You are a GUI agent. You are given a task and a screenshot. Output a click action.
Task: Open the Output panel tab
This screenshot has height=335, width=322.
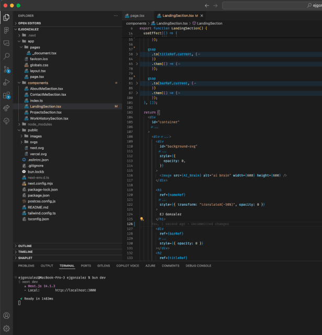click(x=47, y=265)
